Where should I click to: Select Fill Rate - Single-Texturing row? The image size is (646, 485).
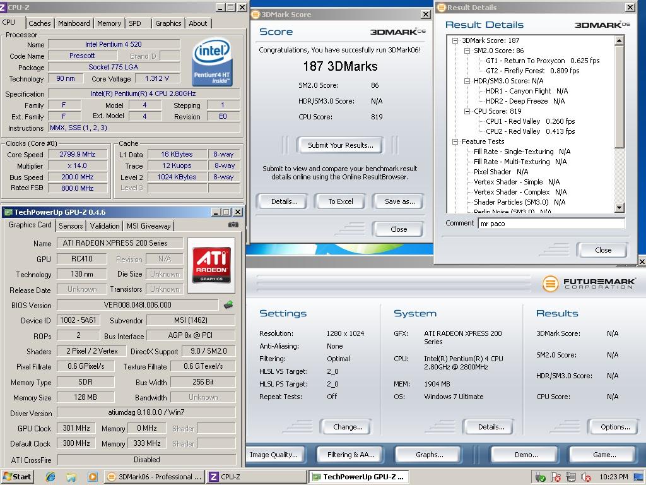tap(522, 152)
